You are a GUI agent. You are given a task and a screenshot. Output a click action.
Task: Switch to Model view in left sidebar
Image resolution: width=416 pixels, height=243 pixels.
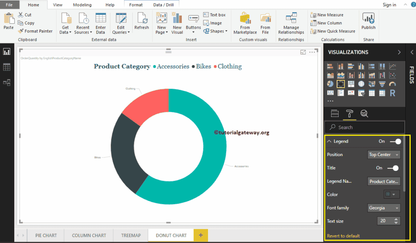click(6, 82)
